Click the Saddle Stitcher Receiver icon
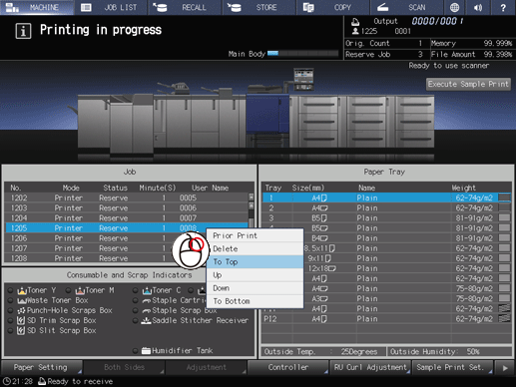The width and height of the screenshot is (516, 387). (x=147, y=321)
